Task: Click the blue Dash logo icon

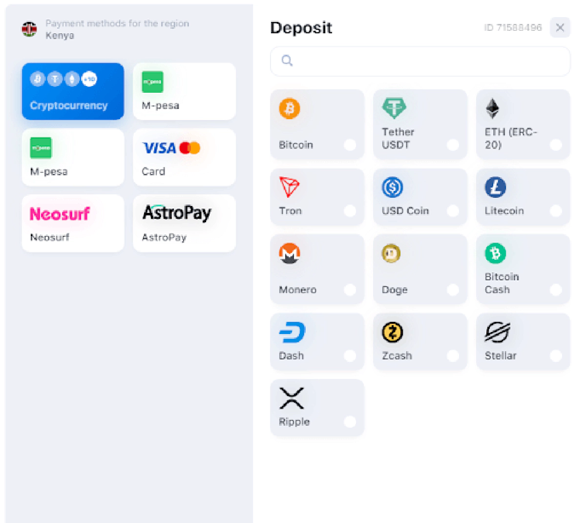Action: (x=292, y=333)
